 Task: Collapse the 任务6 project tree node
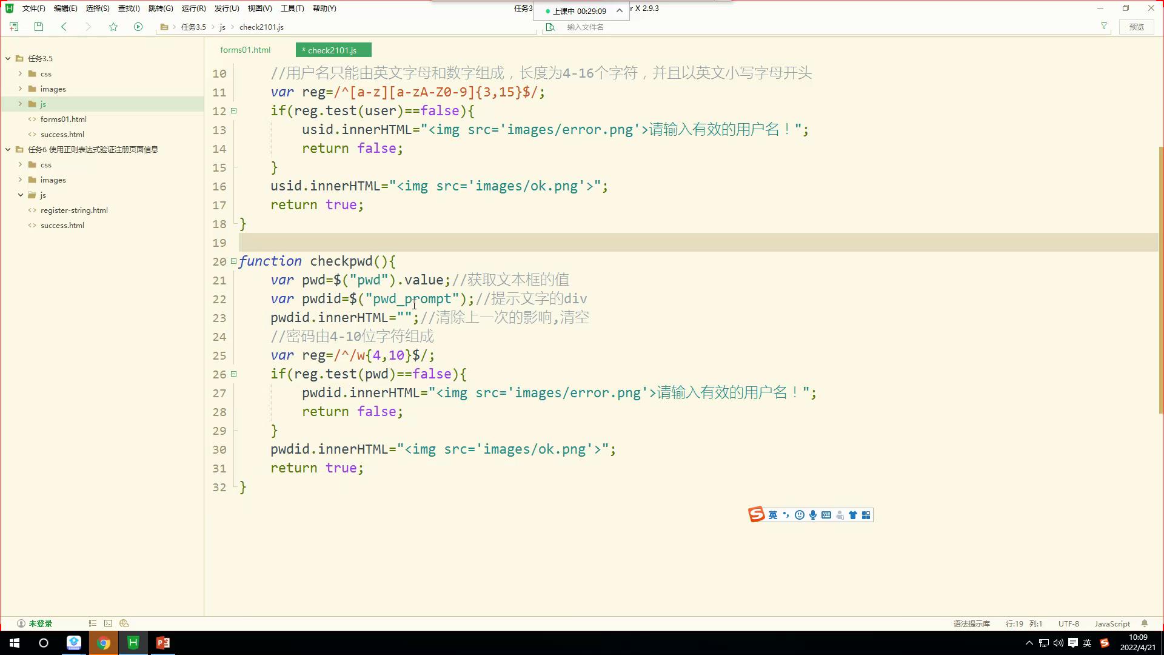8,149
